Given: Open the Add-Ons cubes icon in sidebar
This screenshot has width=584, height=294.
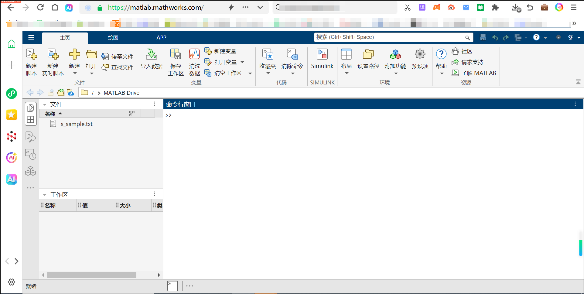Looking at the screenshot, I should click(31, 171).
